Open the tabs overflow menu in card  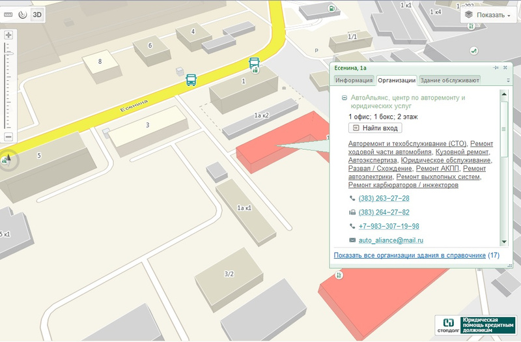click(x=508, y=80)
